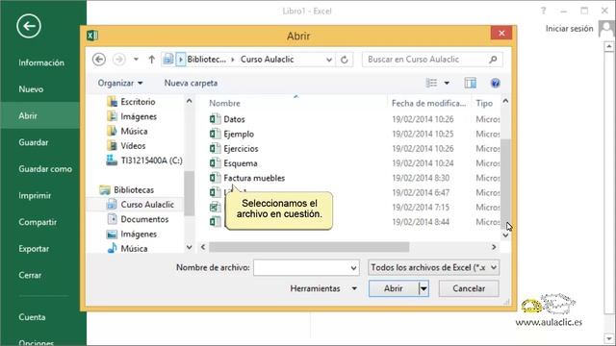
Task: Expand the Abrir button options arrow
Action: (x=423, y=288)
